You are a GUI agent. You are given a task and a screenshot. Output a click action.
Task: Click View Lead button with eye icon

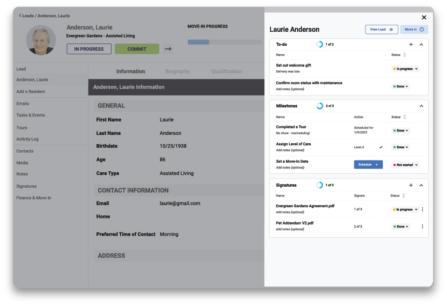pyautogui.click(x=381, y=29)
